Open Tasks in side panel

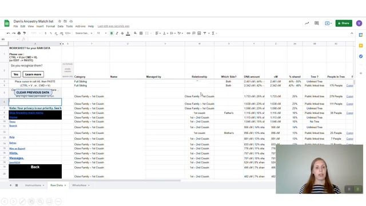361,56
